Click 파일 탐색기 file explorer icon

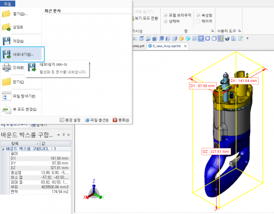6,96
